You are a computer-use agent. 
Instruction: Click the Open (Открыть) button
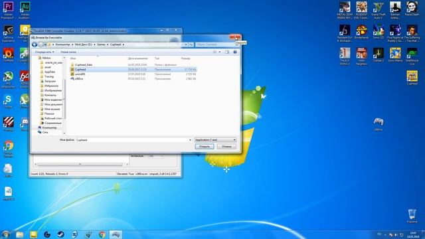pyautogui.click(x=205, y=147)
